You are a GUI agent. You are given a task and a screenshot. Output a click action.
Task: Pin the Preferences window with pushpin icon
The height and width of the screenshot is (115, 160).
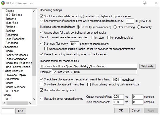tap(145, 3)
